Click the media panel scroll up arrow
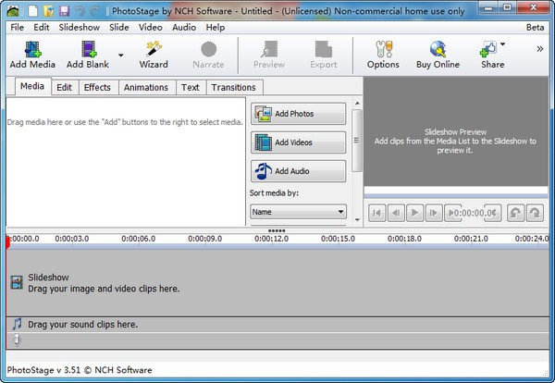The image size is (555, 383). click(357, 103)
